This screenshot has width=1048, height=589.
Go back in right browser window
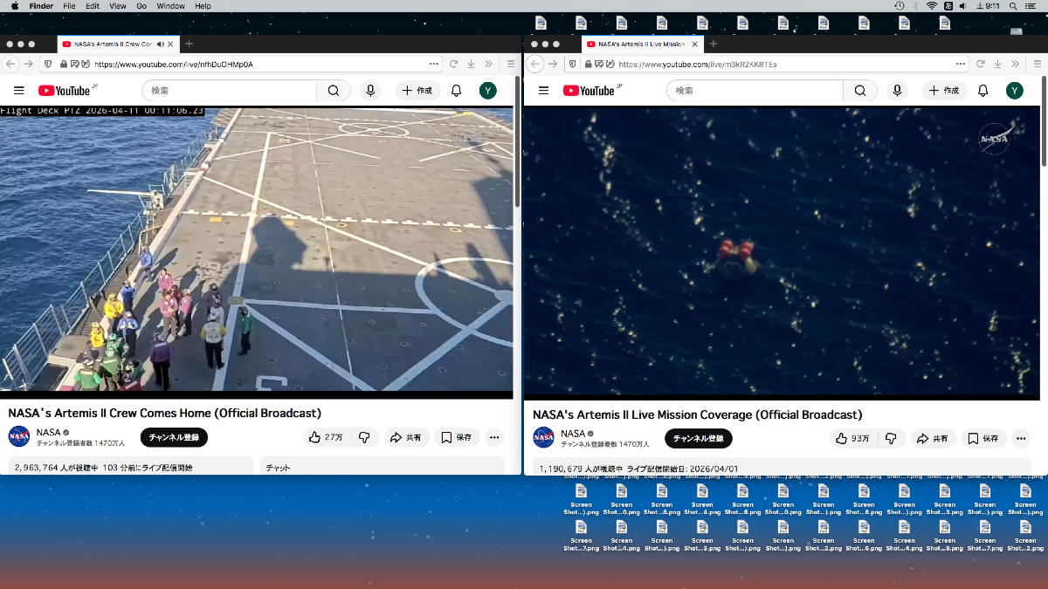pyautogui.click(x=535, y=64)
